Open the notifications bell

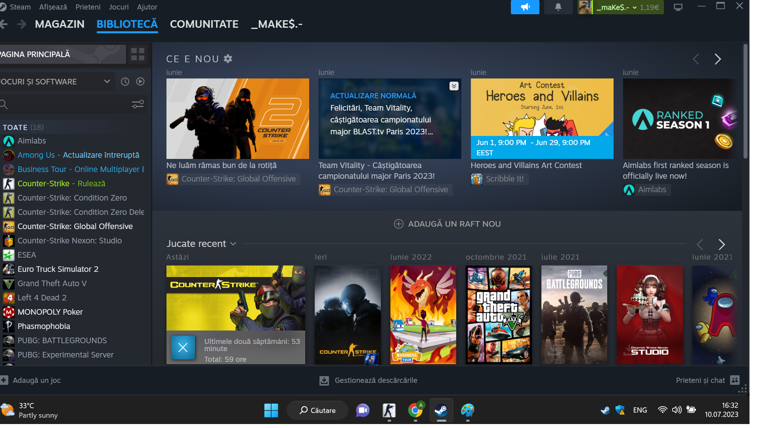(558, 7)
